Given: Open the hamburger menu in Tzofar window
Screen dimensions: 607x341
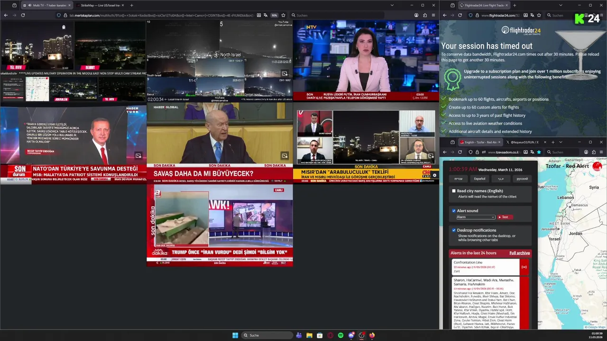Looking at the screenshot, I should [x=601, y=152].
